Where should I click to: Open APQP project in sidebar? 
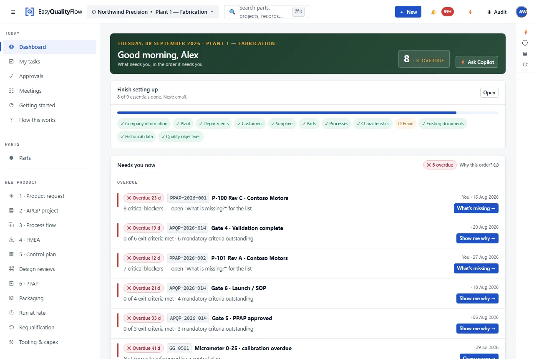coord(50,211)
